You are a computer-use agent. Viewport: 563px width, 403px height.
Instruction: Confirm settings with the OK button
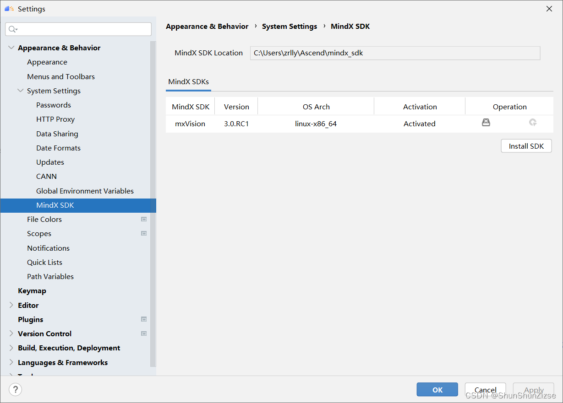pyautogui.click(x=437, y=390)
